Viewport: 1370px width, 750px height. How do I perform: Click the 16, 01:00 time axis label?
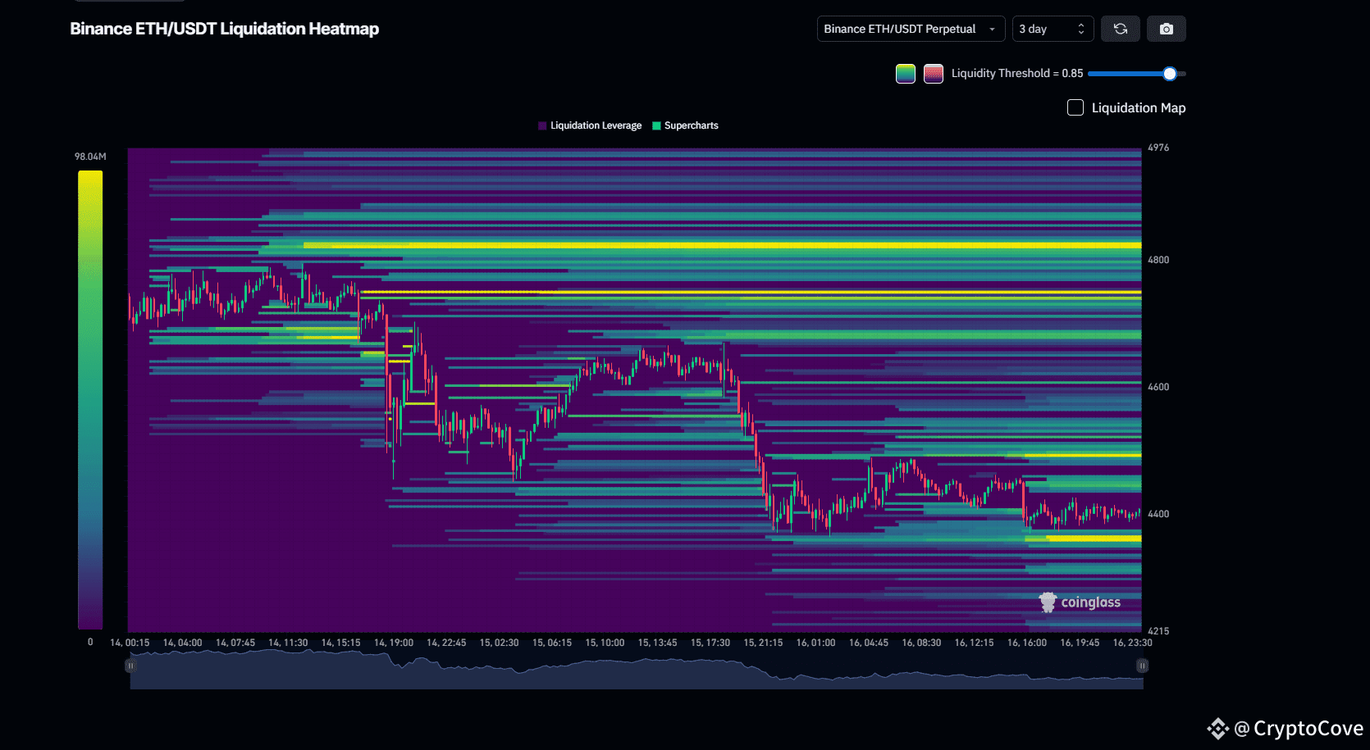(815, 643)
